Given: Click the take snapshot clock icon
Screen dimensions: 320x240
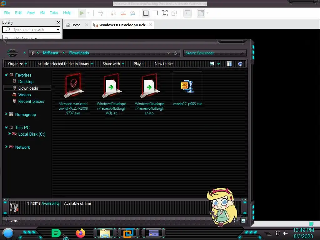Looking at the screenshot, I should (113, 13).
